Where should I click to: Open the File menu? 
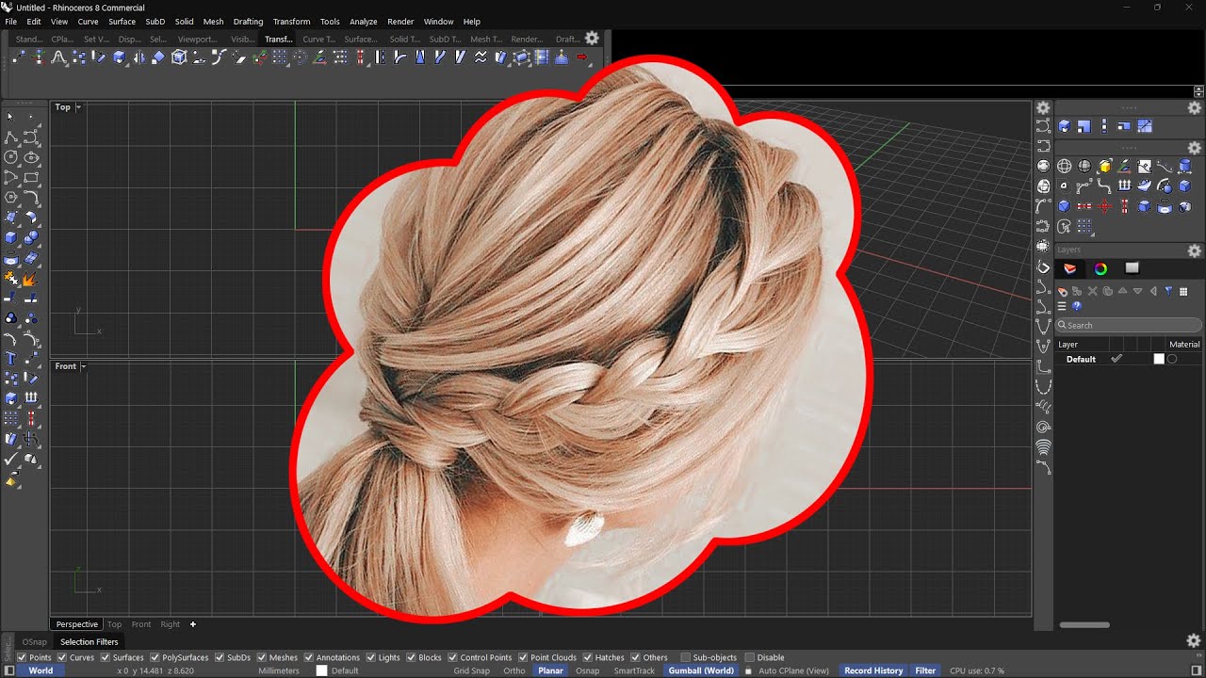coord(10,22)
